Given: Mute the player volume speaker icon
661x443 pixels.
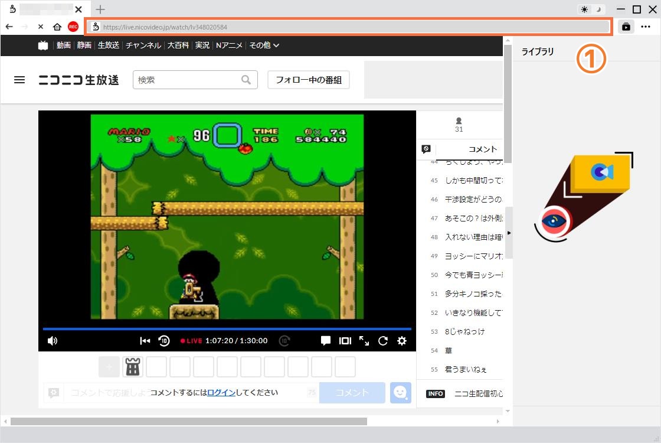Looking at the screenshot, I should (x=53, y=341).
